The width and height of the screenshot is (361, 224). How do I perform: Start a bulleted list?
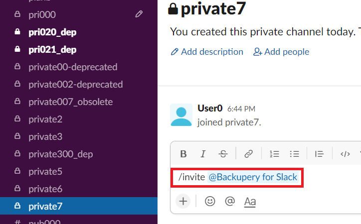point(295,154)
